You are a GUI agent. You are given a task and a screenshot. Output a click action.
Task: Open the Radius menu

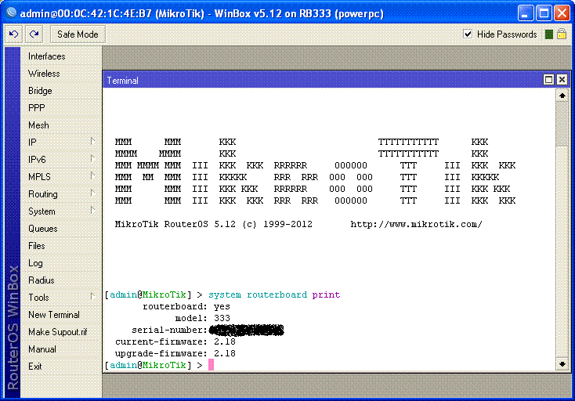tap(42, 280)
